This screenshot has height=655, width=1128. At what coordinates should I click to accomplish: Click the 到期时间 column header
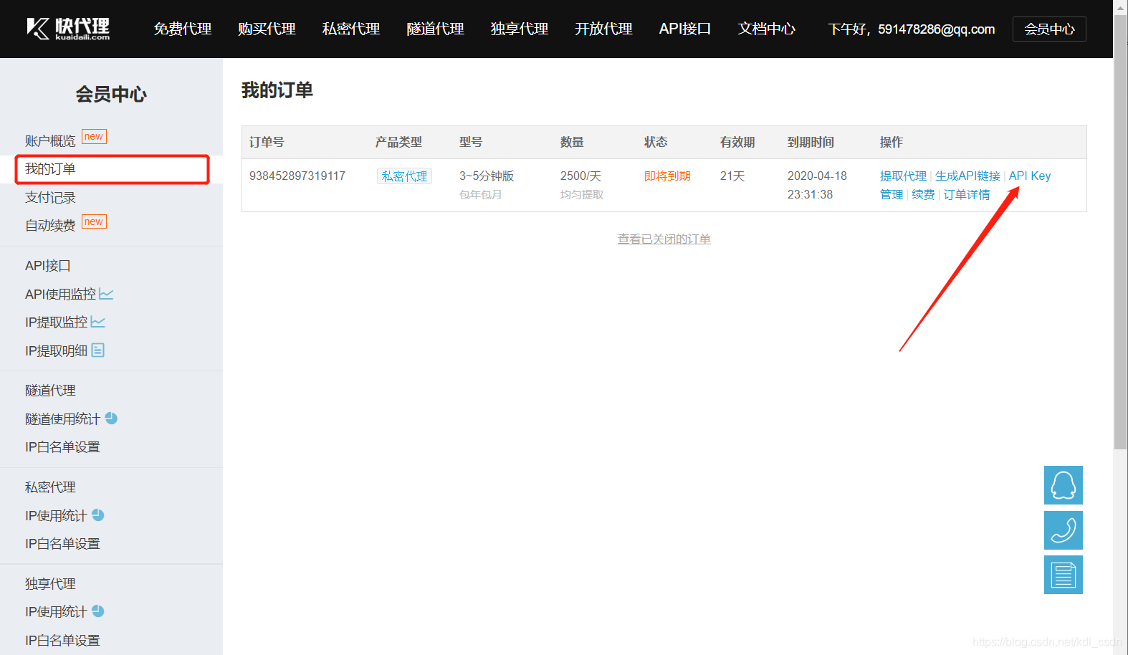[x=811, y=142]
